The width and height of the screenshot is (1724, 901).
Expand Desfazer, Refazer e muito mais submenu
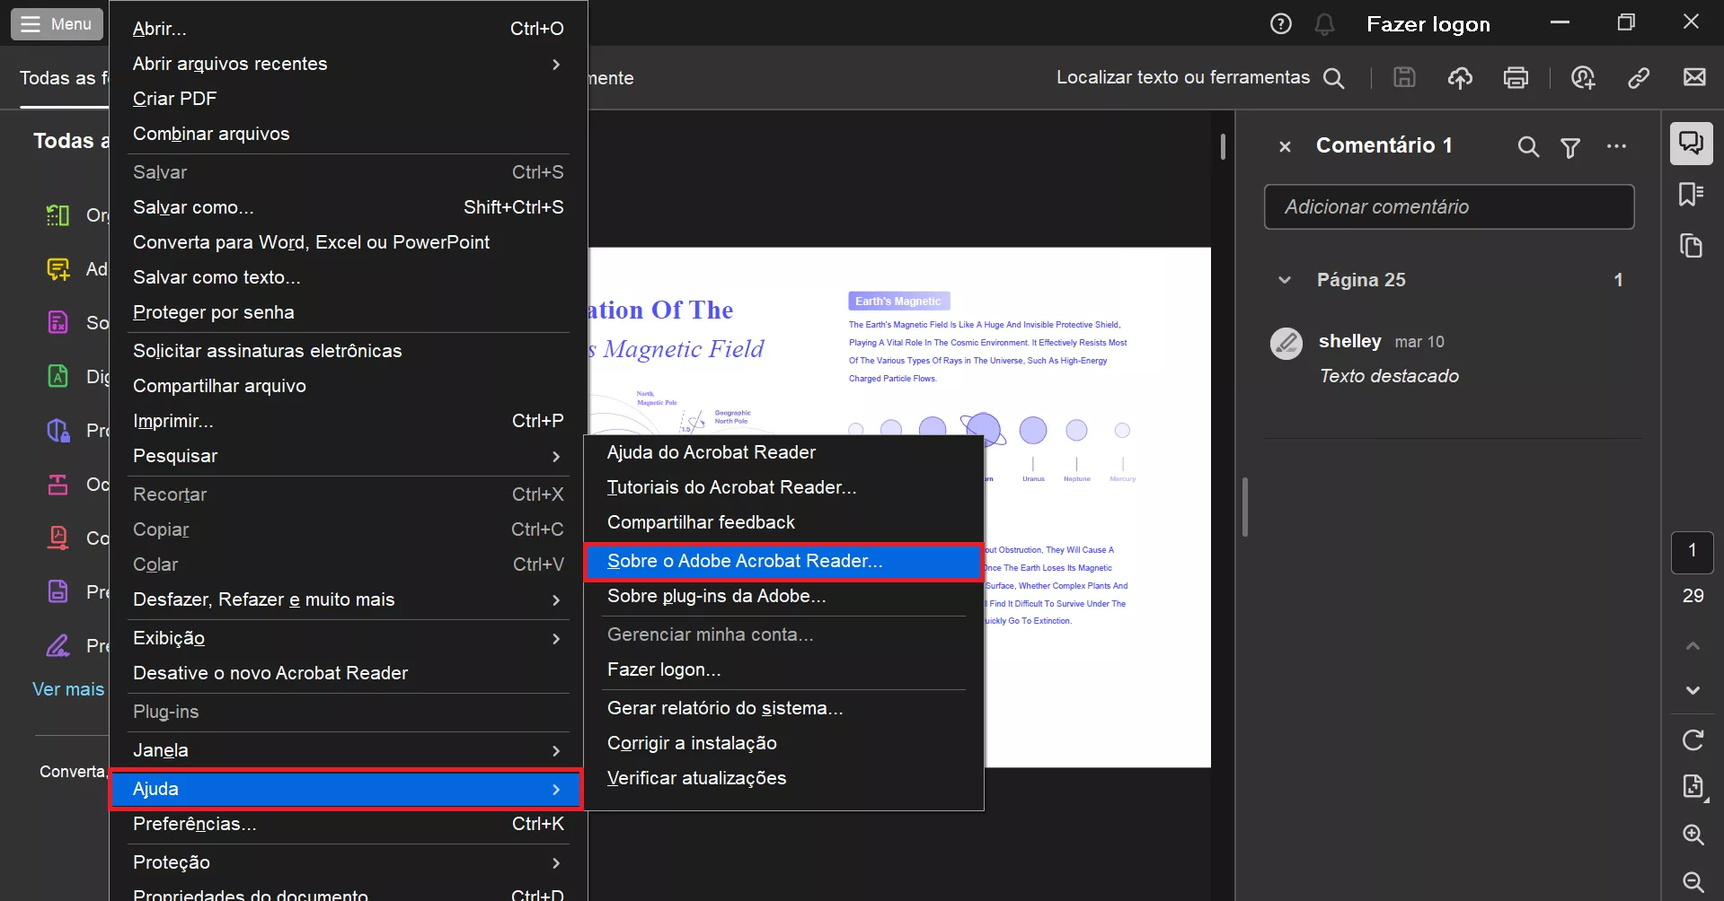coord(347,599)
